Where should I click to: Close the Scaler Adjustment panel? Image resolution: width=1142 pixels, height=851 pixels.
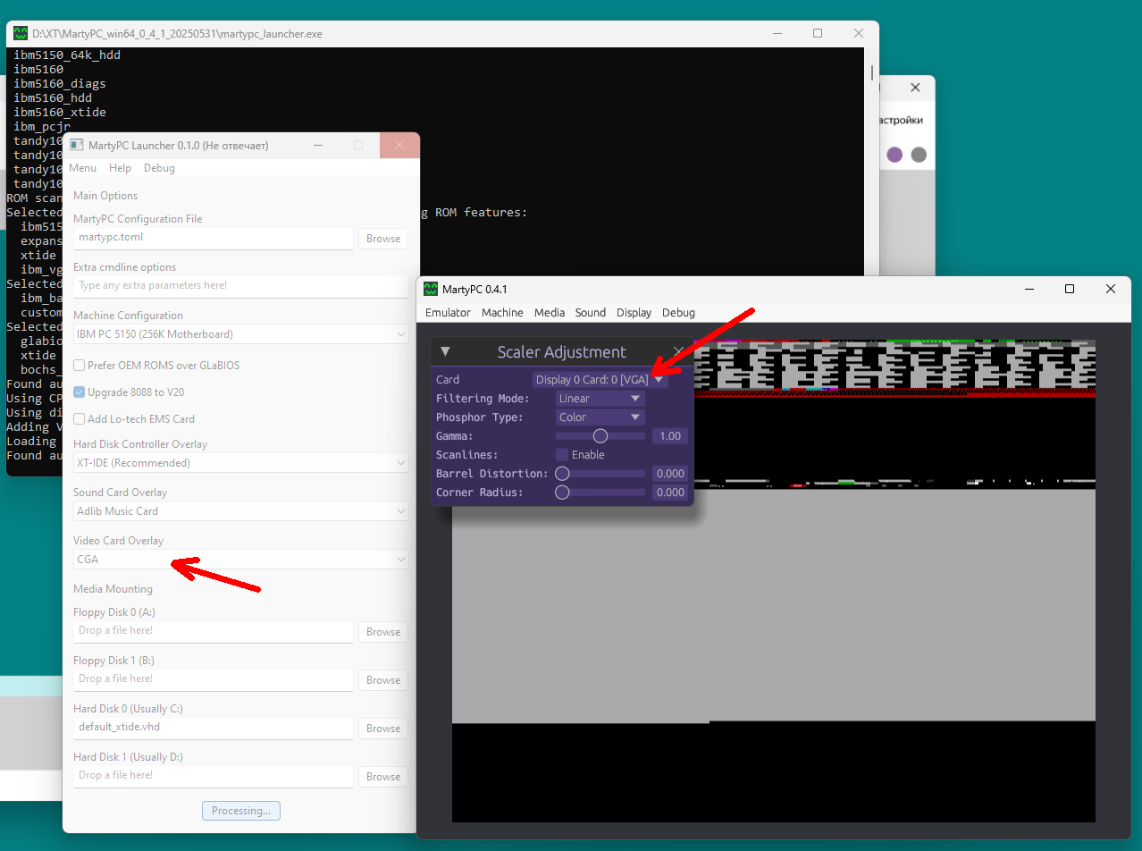[678, 351]
